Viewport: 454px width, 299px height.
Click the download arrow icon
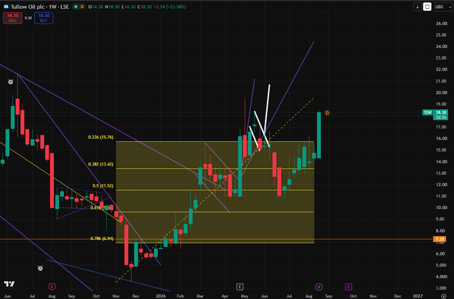[x=417, y=7]
